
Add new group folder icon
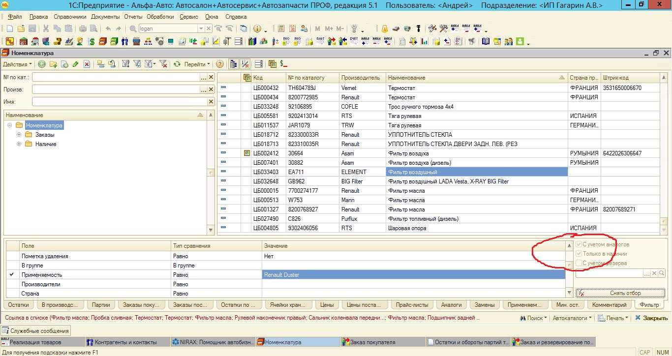tap(53, 64)
